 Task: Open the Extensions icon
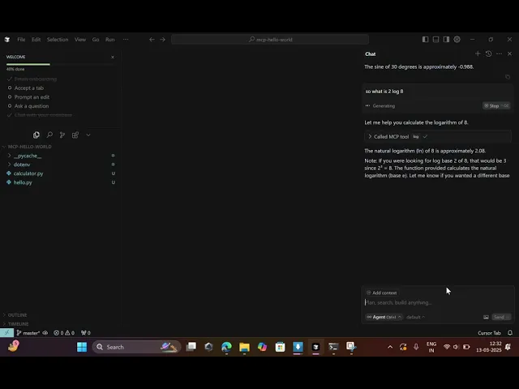(x=75, y=135)
